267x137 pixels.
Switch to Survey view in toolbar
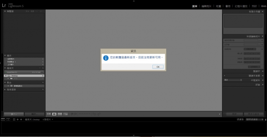pos(65,114)
